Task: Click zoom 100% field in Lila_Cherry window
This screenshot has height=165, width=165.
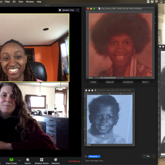Action: click(91, 78)
